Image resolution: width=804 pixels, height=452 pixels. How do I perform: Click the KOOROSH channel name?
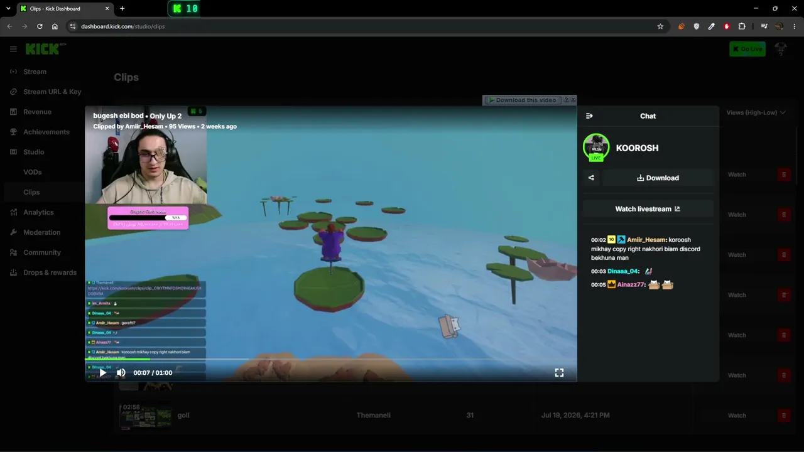(x=637, y=148)
